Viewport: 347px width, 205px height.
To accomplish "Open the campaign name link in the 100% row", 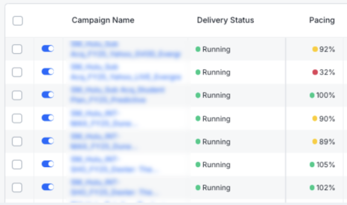I will pyautogui.click(x=118, y=95).
